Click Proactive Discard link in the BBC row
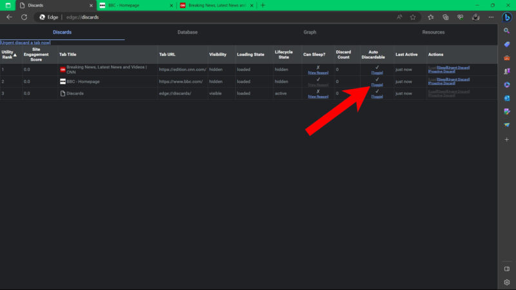The height and width of the screenshot is (290, 516). pyautogui.click(x=442, y=83)
